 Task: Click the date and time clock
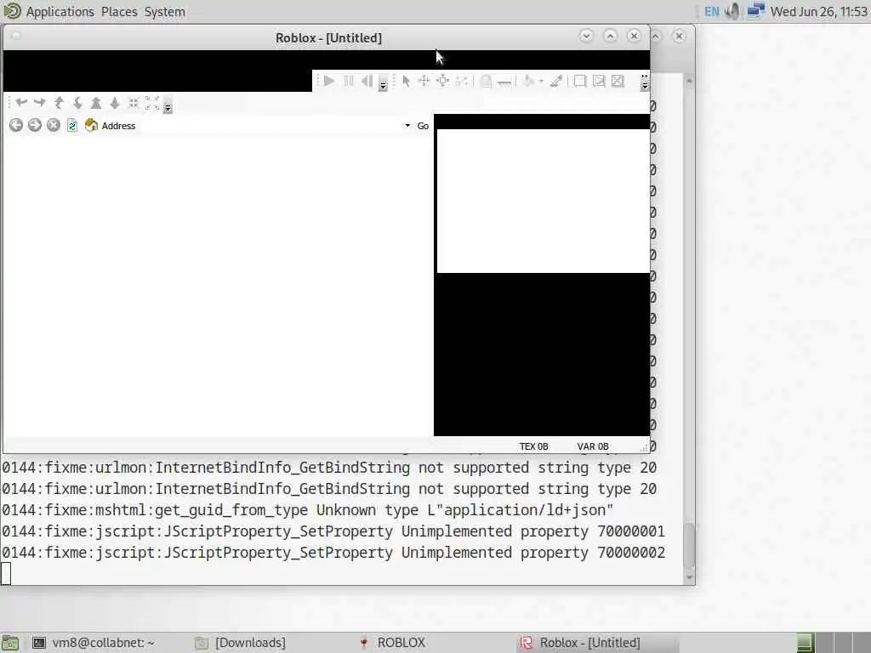click(819, 12)
